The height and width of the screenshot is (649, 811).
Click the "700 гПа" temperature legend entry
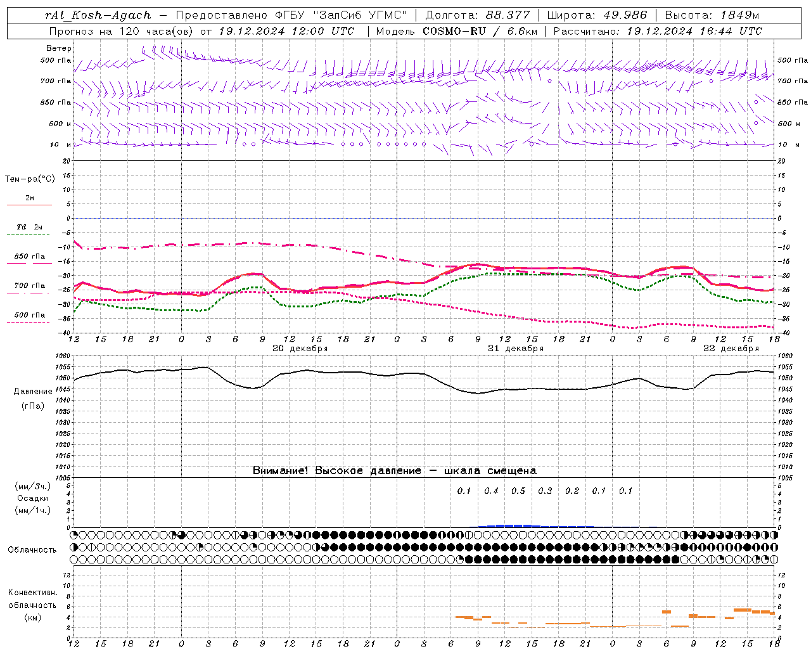[x=30, y=286]
